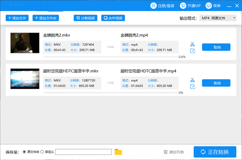Click the thumbnail of 金蝉脱壳2.mkv
242x160 pixels.
(x=25, y=43)
